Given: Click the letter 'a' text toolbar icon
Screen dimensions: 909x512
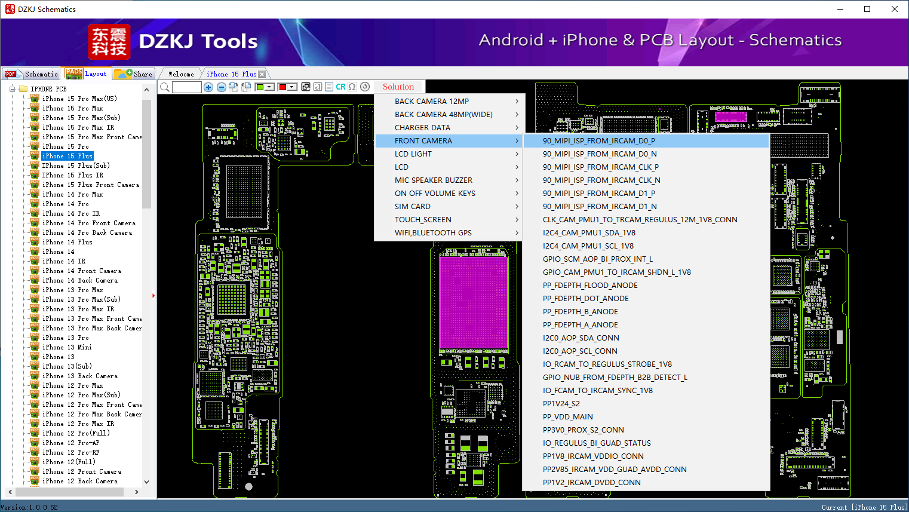Looking at the screenshot, I should pyautogui.click(x=318, y=87).
